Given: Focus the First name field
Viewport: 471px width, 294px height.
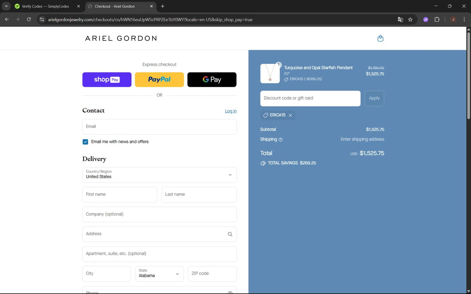Looking at the screenshot, I should [120, 195].
